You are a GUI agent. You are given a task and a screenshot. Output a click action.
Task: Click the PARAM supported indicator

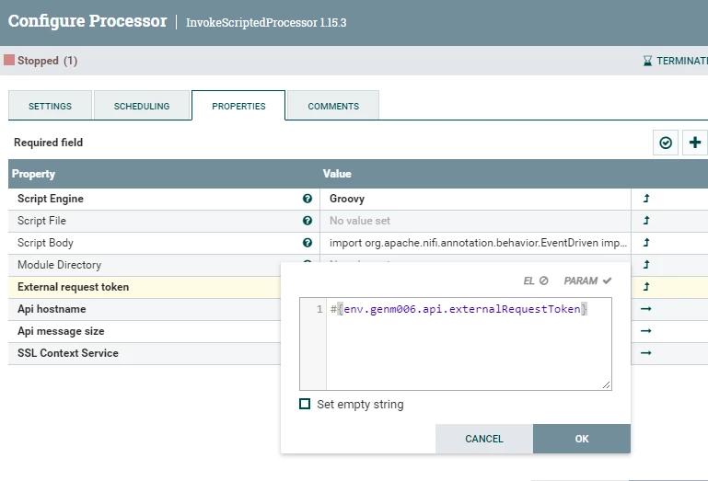[x=587, y=281]
